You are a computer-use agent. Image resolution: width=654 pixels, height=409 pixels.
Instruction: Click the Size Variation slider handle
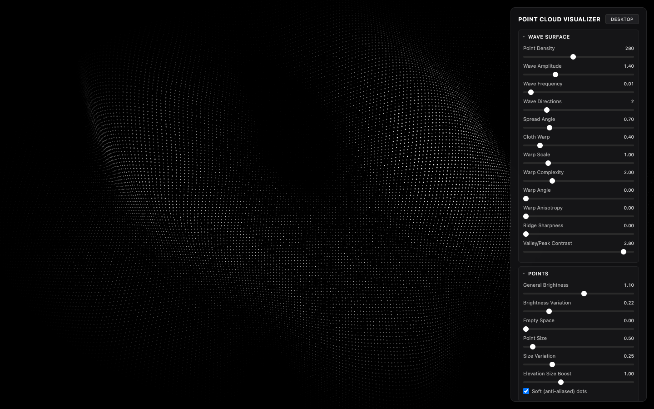(x=552, y=364)
